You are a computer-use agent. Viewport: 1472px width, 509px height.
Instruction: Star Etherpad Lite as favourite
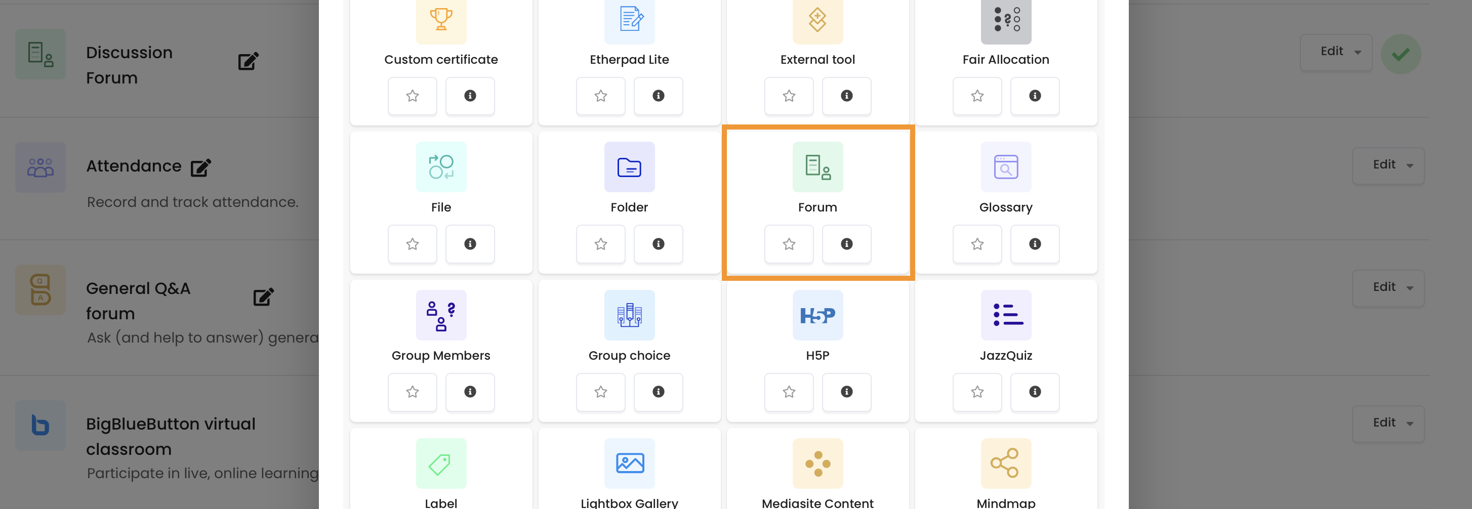coord(600,96)
